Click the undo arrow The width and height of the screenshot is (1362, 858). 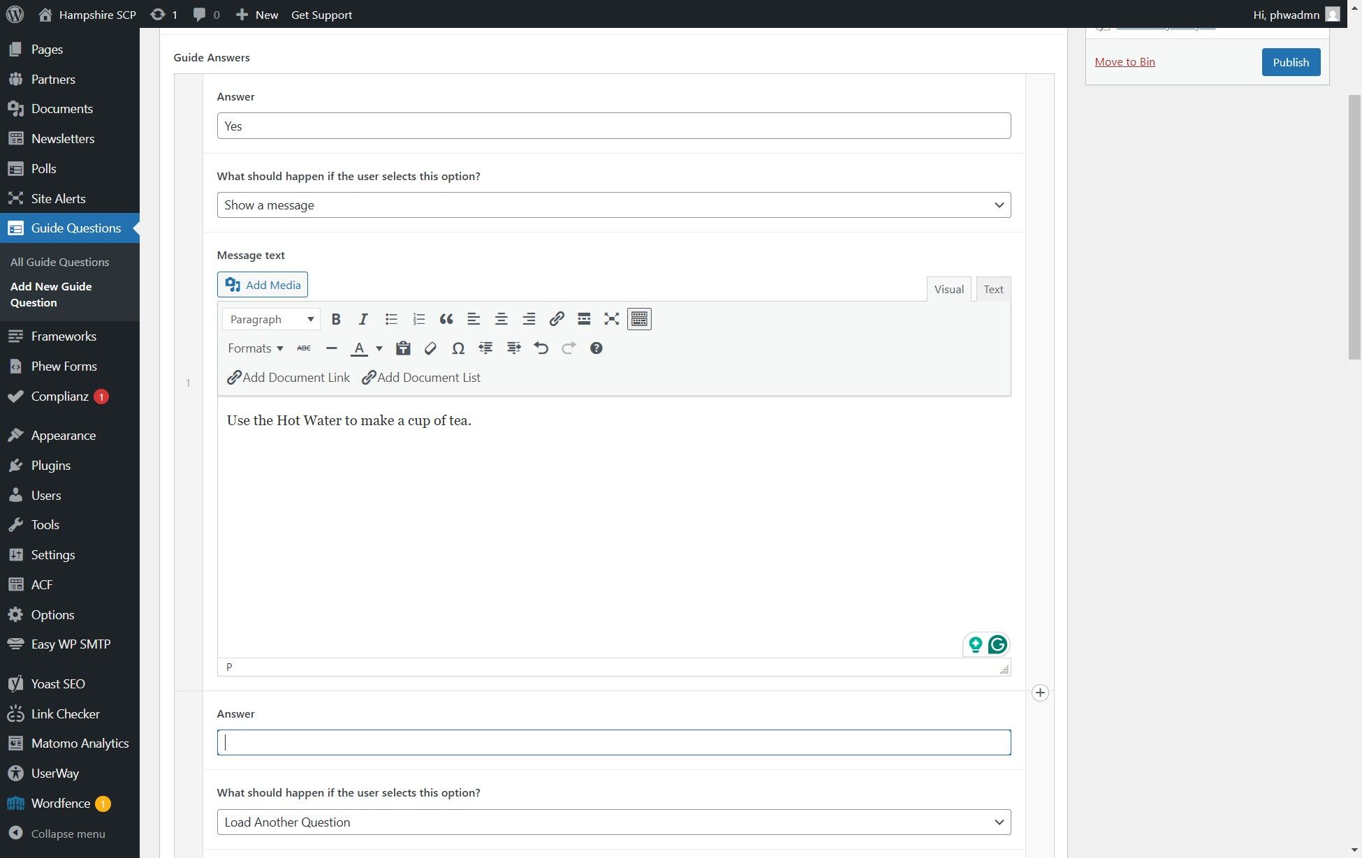click(541, 348)
